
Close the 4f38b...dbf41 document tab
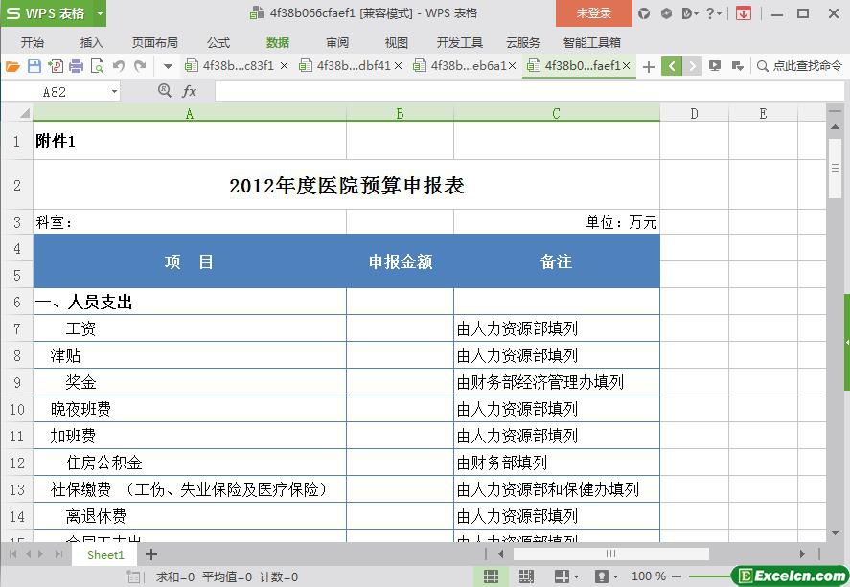point(398,66)
